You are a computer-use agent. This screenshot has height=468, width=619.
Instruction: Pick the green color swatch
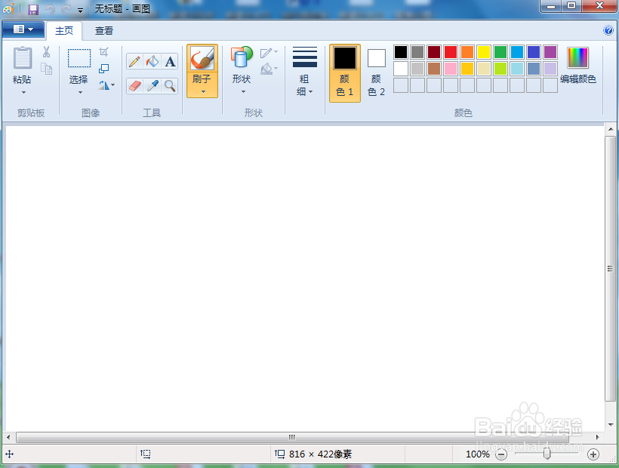(500, 52)
